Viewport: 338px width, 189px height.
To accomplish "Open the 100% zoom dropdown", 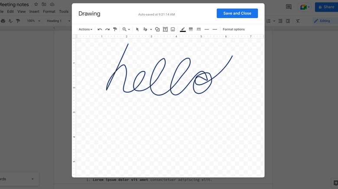I will (x=33, y=21).
